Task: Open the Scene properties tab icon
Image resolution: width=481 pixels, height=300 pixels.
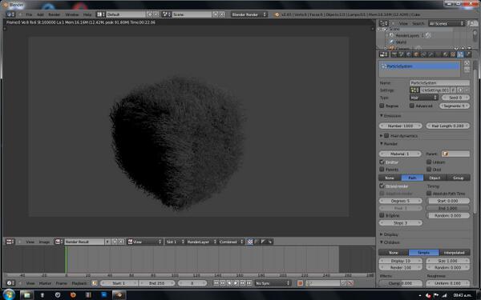Action: [402, 54]
